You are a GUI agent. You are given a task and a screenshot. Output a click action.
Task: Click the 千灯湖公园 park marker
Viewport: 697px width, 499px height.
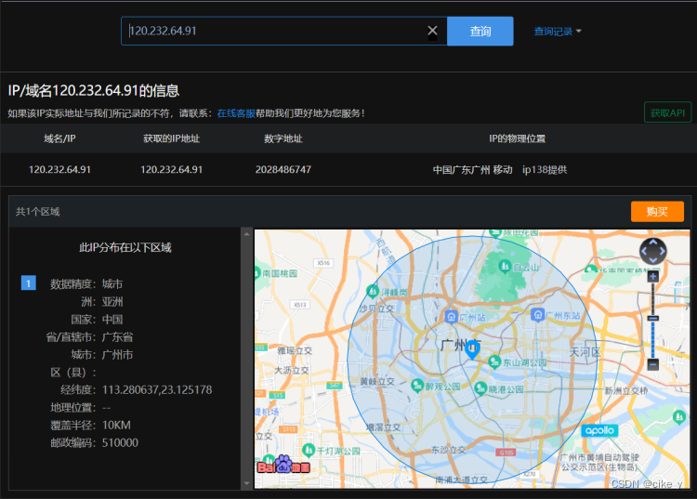pos(308,450)
